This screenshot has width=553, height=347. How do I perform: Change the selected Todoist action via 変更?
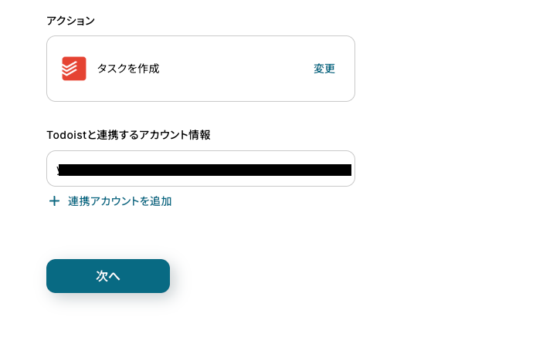coord(324,69)
